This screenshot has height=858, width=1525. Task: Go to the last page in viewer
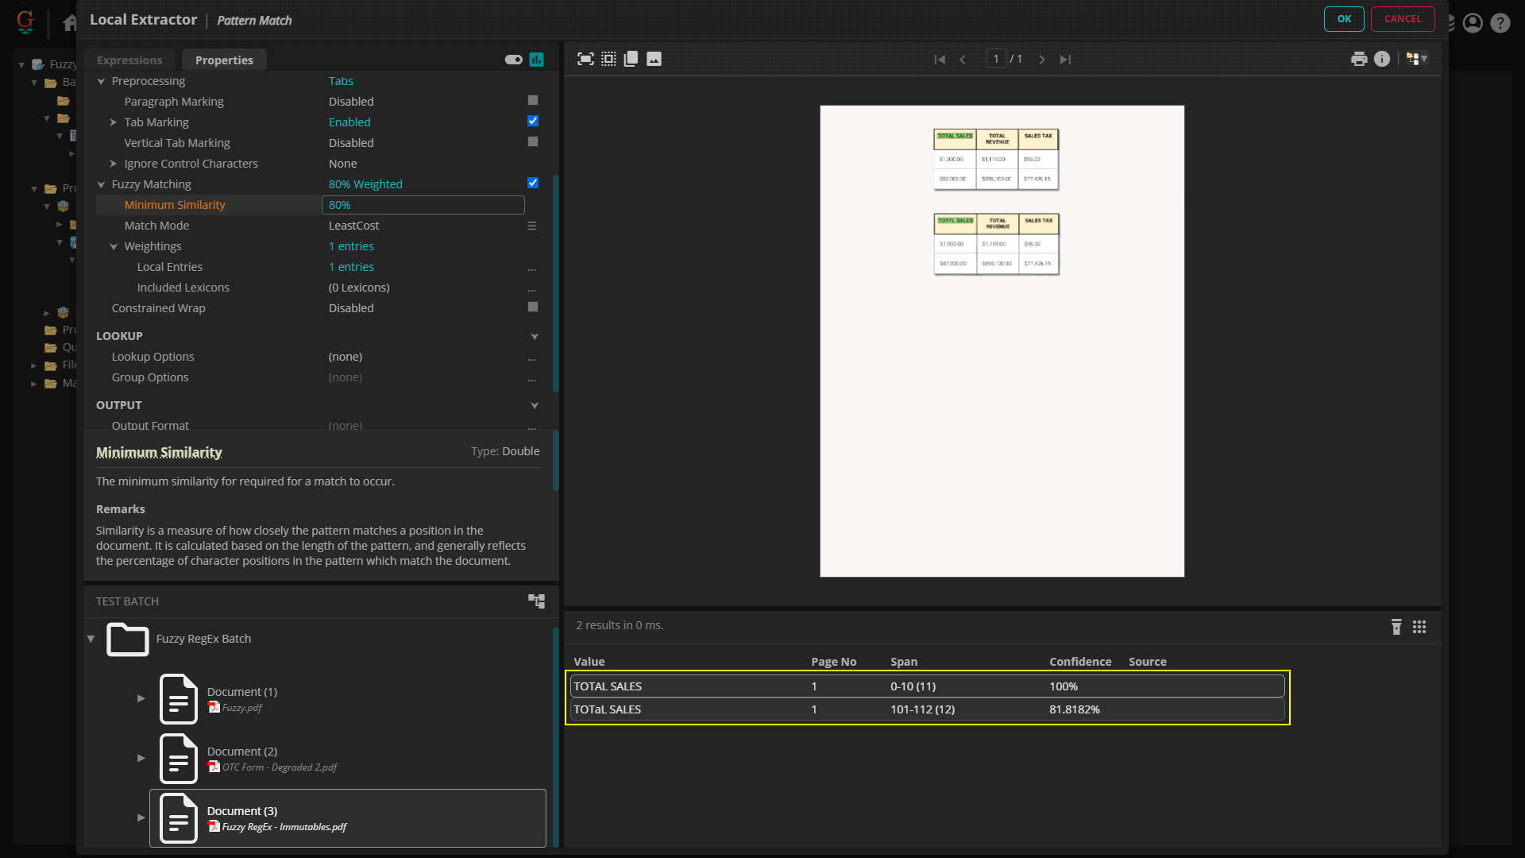point(1065,60)
